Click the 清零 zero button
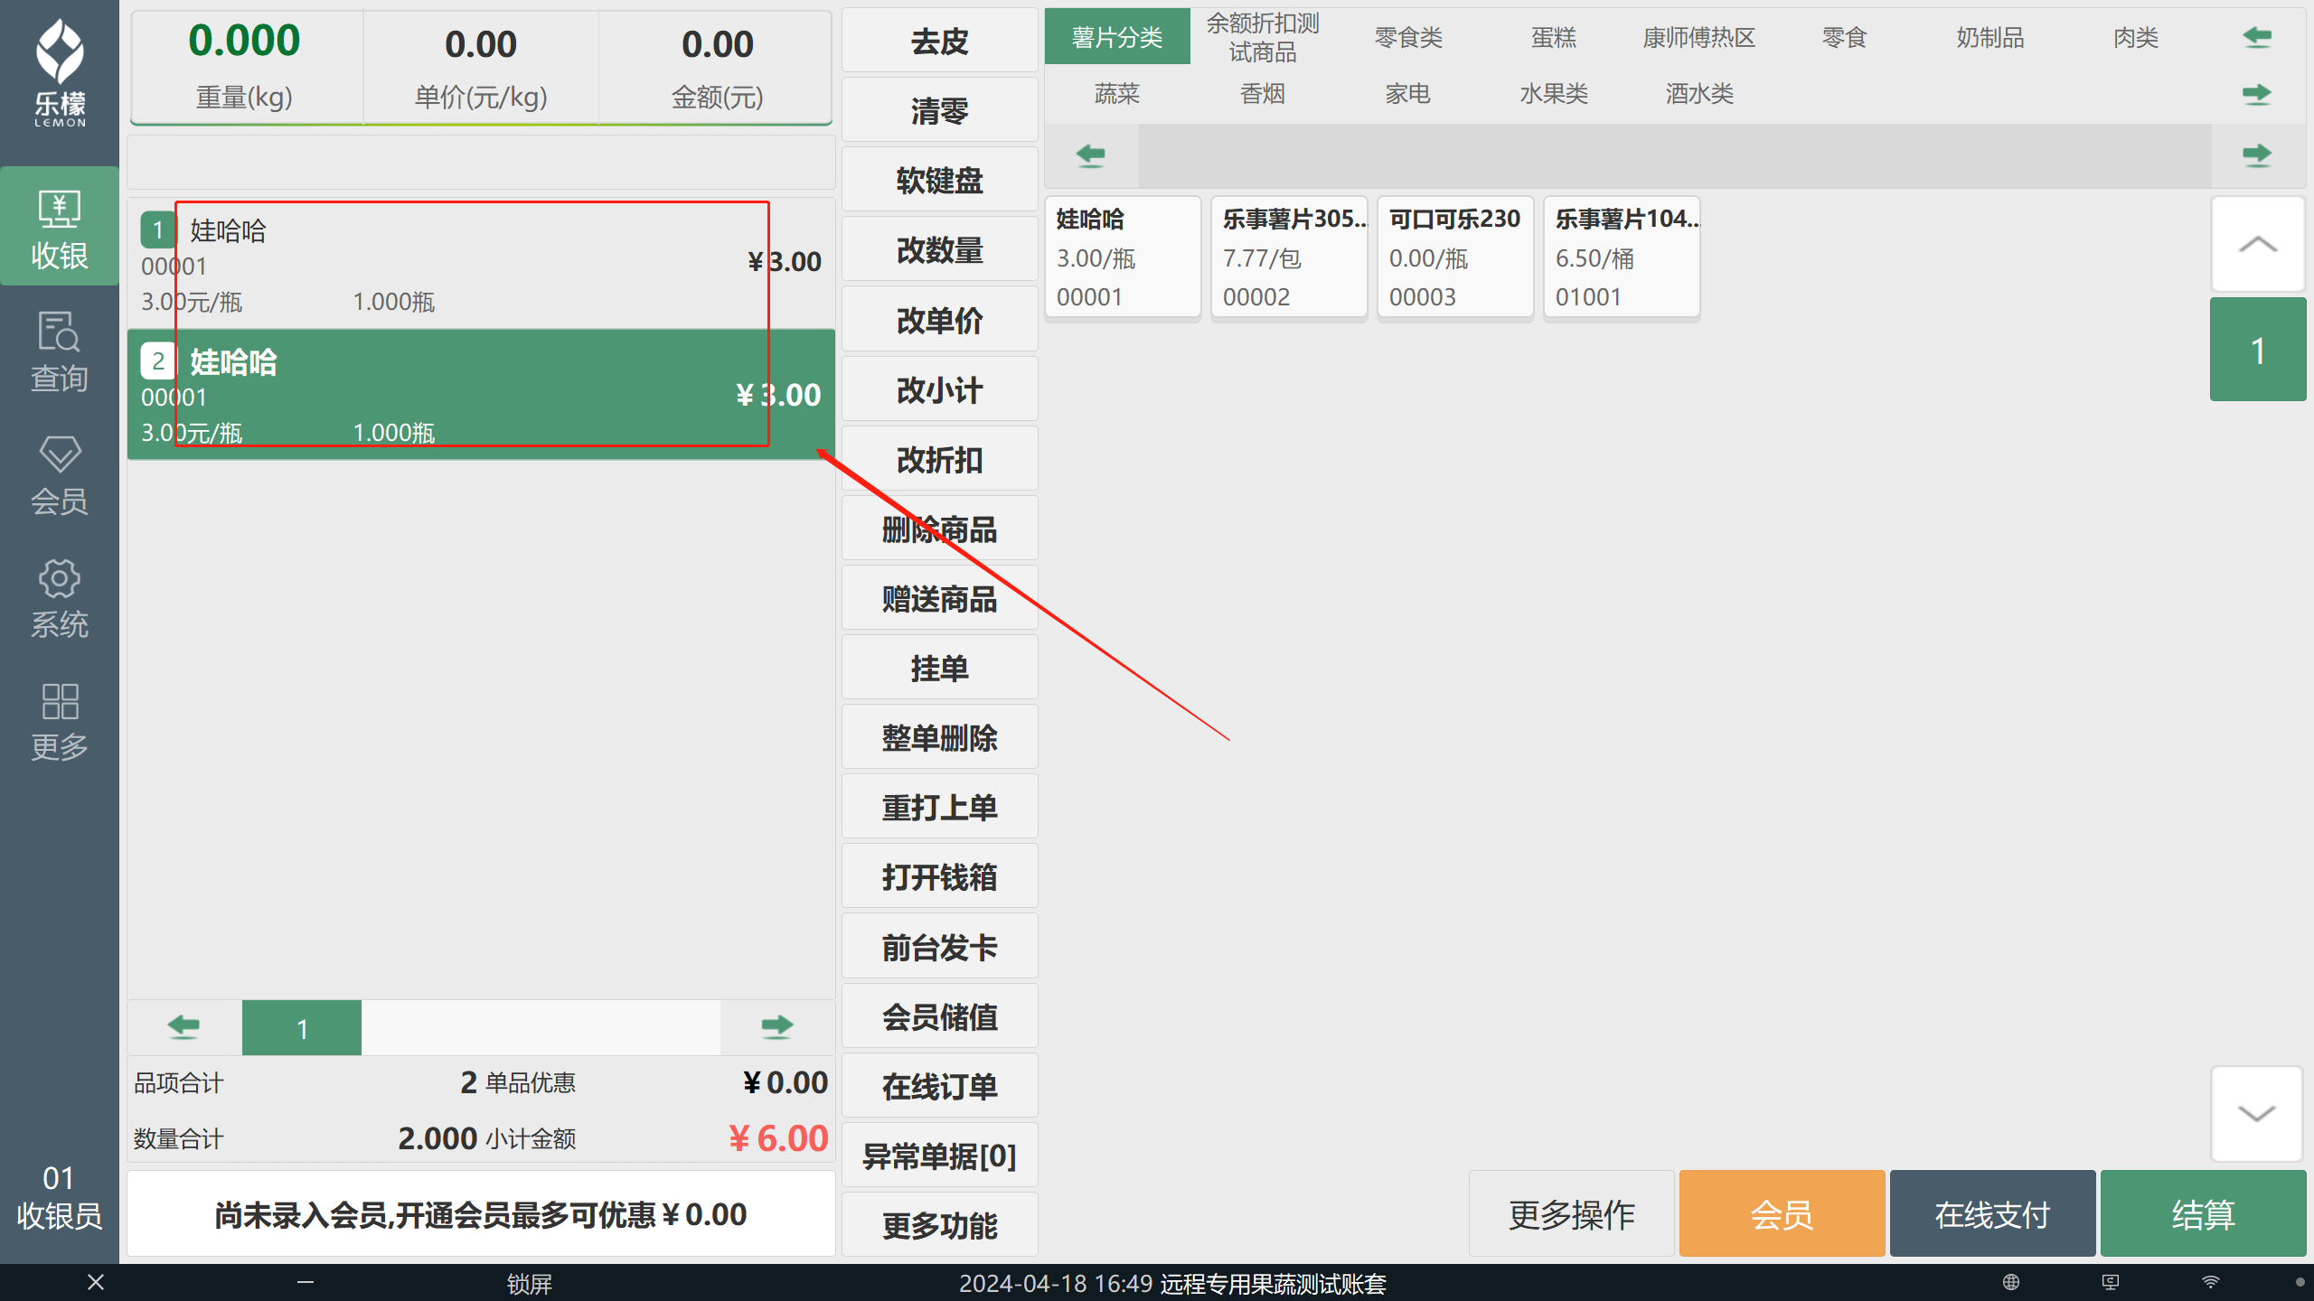Image resolution: width=2314 pixels, height=1301 pixels. coord(940,110)
